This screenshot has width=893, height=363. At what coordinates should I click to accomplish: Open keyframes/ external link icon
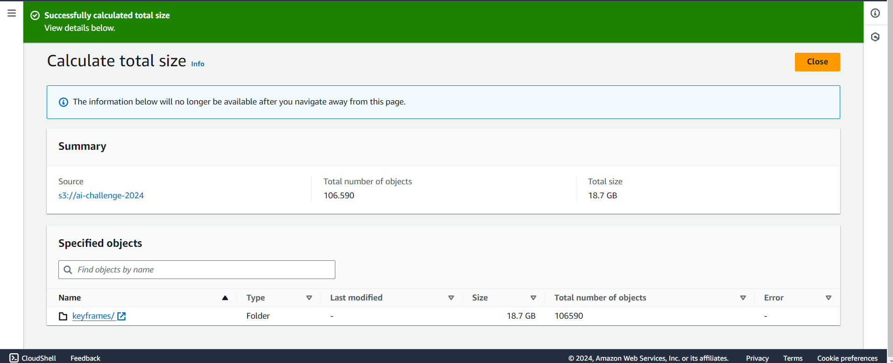pyautogui.click(x=121, y=316)
